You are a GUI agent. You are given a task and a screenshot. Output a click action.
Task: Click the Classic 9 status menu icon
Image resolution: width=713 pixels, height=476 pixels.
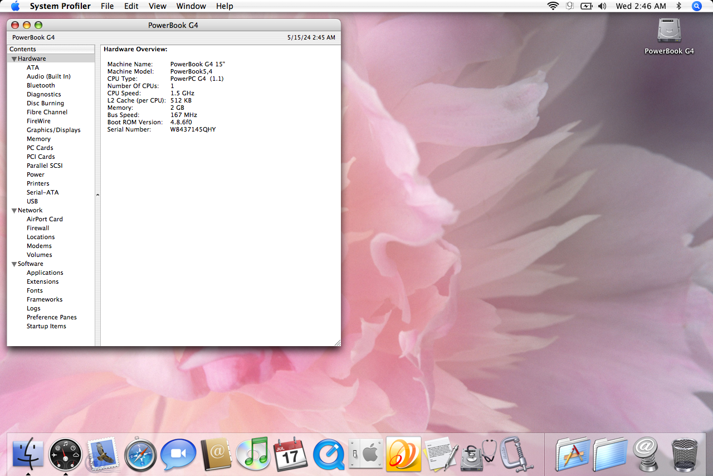click(570, 6)
